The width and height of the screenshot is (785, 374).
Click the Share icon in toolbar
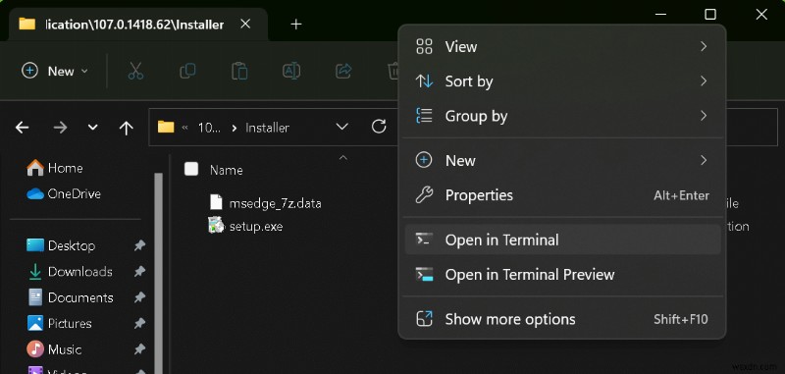(x=343, y=71)
